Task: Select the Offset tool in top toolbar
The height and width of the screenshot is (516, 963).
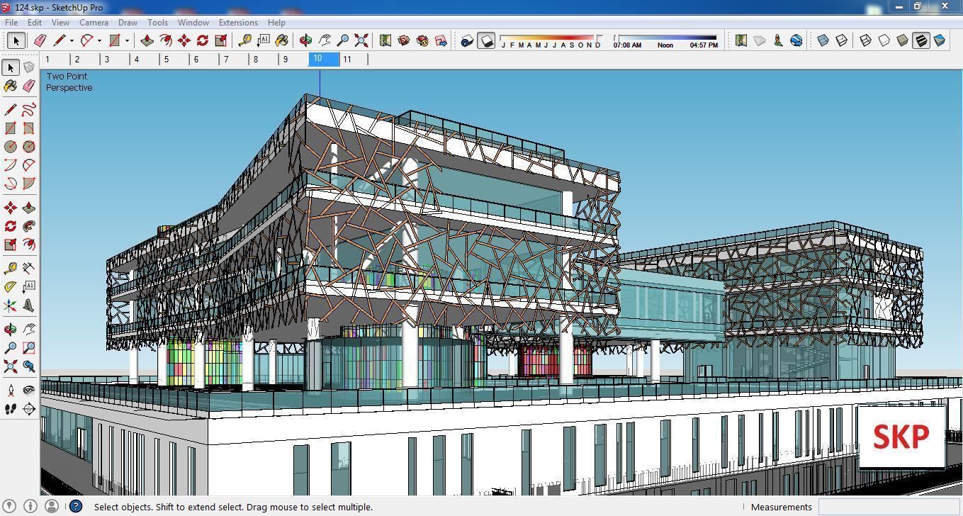Action: (166, 40)
